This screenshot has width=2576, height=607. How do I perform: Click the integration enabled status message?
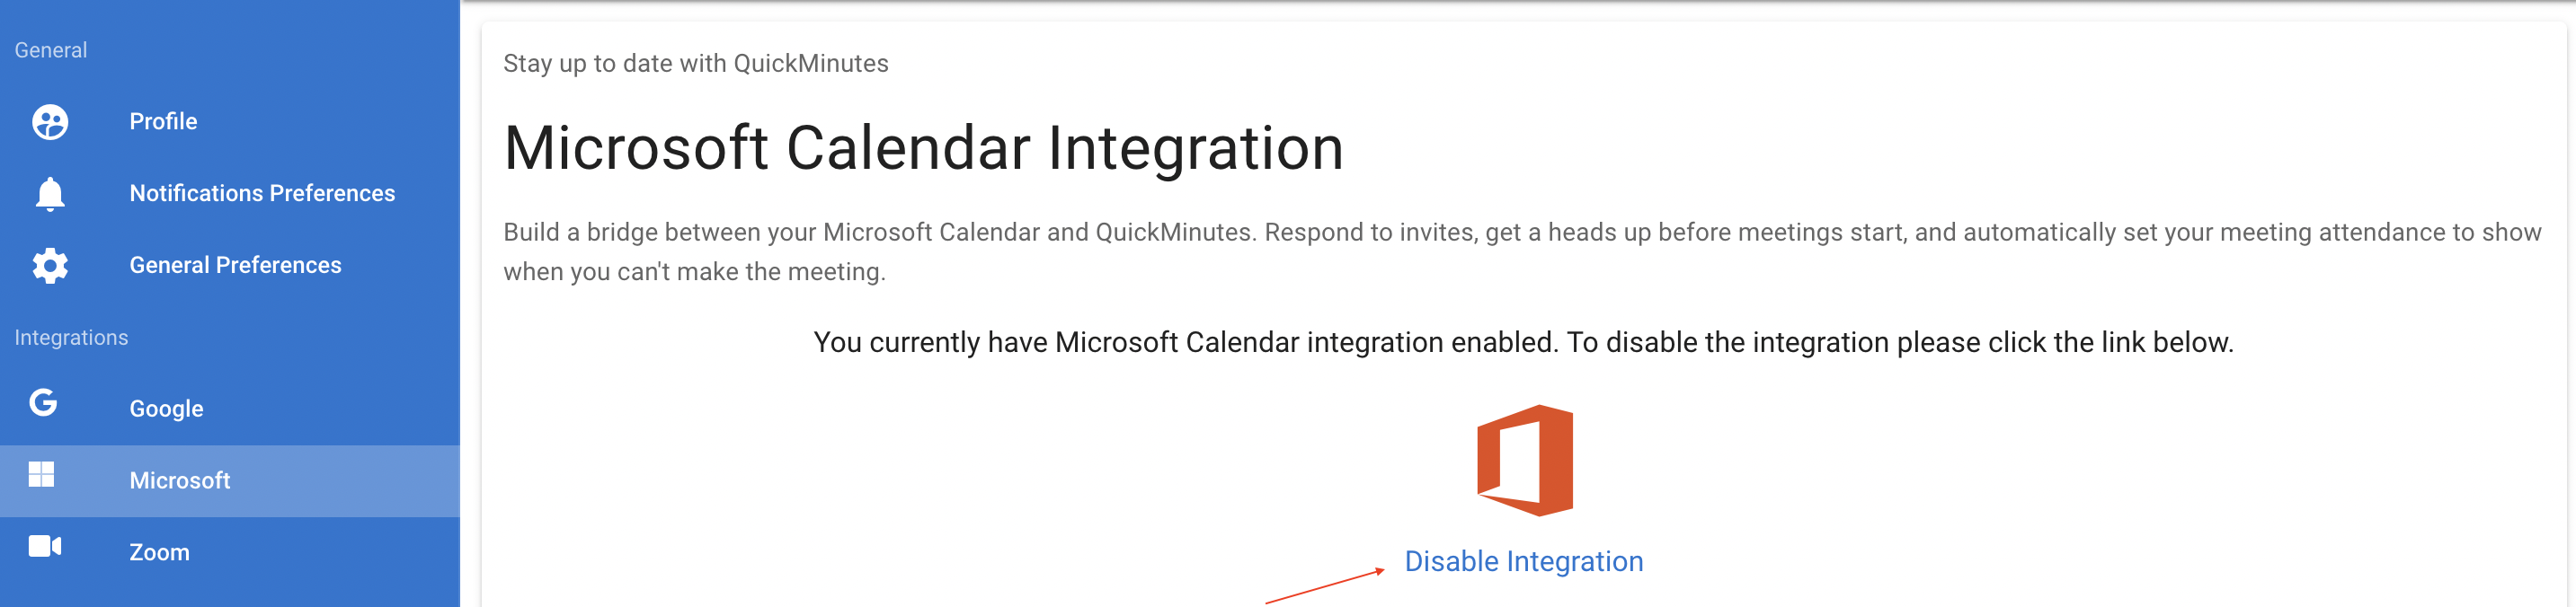[1522, 342]
